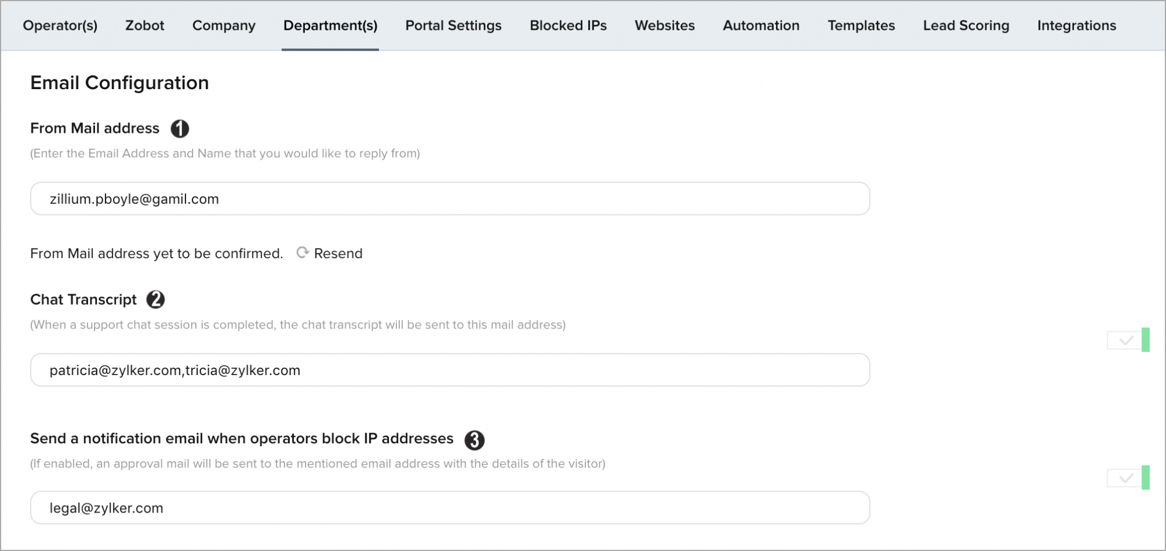Click the legal@zylker.com notification field
This screenshot has width=1166, height=551.
pyautogui.click(x=449, y=508)
